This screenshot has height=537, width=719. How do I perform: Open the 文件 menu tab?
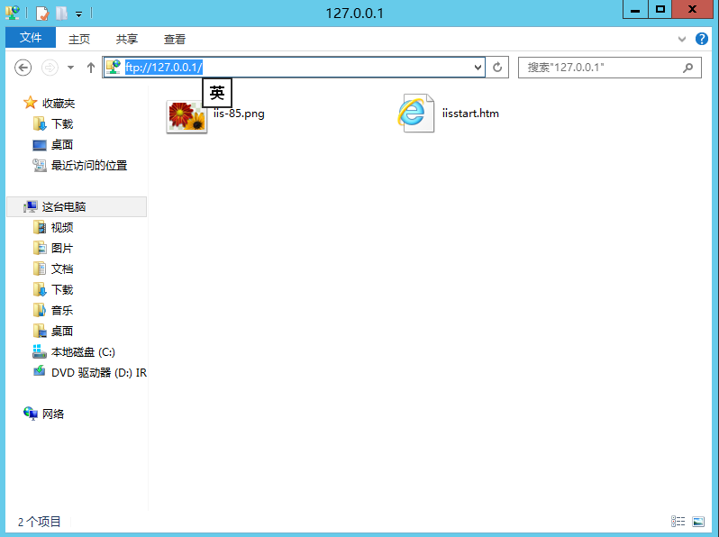pos(31,38)
